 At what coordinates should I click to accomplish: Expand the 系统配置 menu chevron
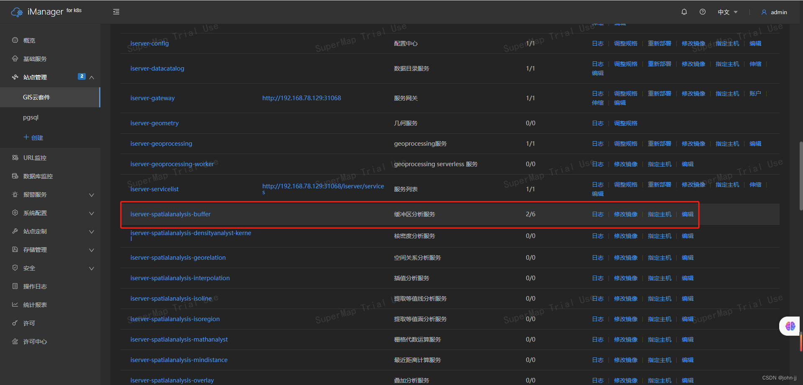pos(92,213)
